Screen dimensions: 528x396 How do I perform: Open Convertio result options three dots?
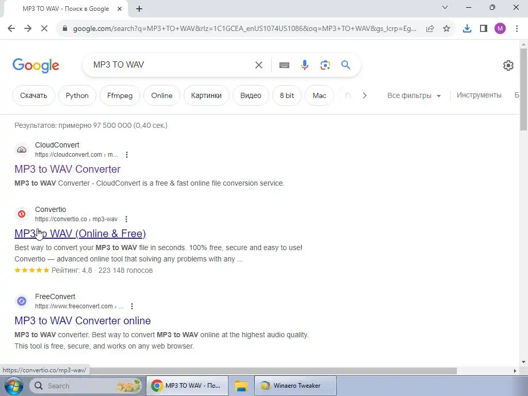coord(126,219)
